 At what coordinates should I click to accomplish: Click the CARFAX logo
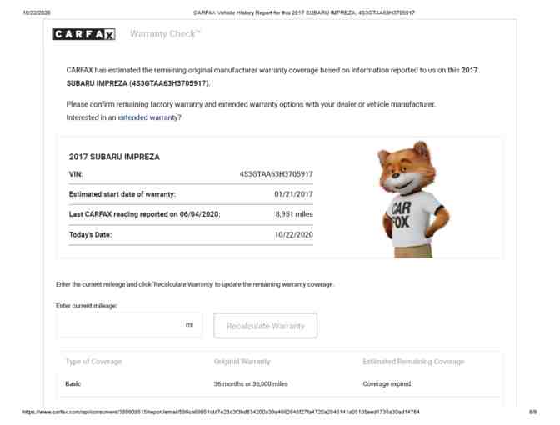point(84,34)
